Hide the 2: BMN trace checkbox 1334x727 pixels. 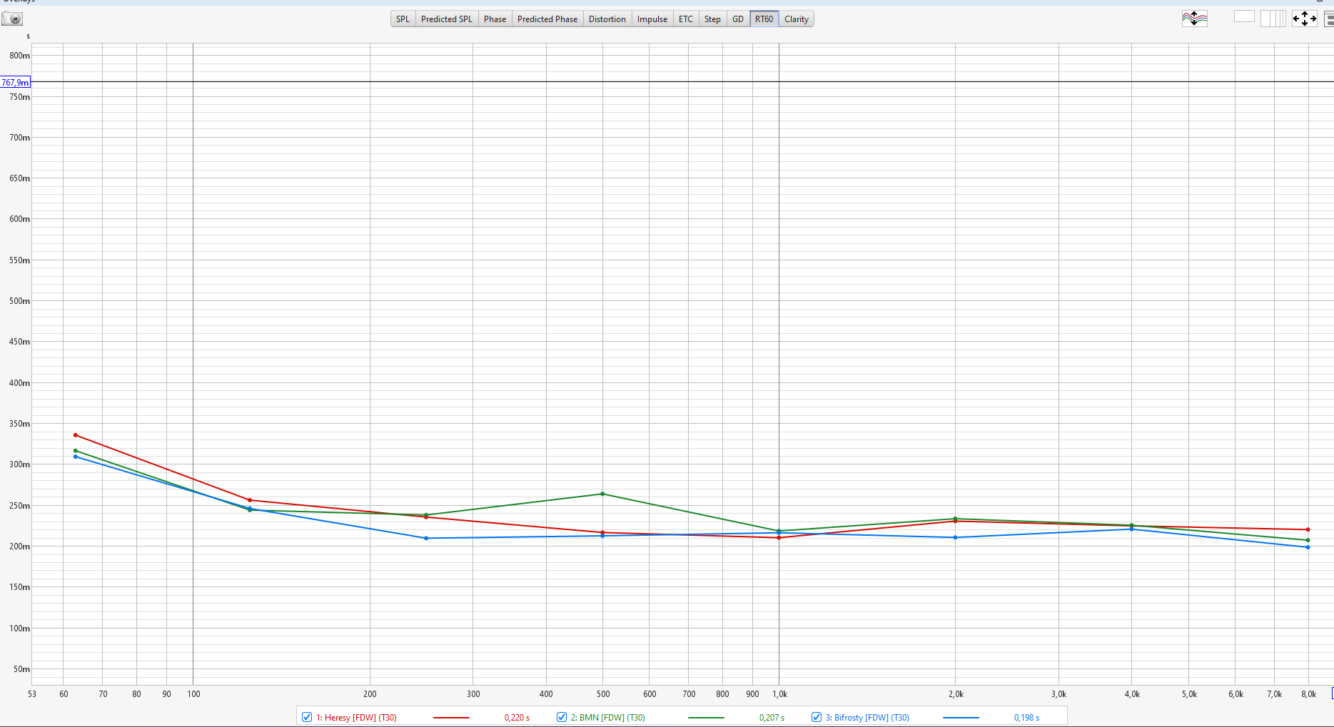562,717
